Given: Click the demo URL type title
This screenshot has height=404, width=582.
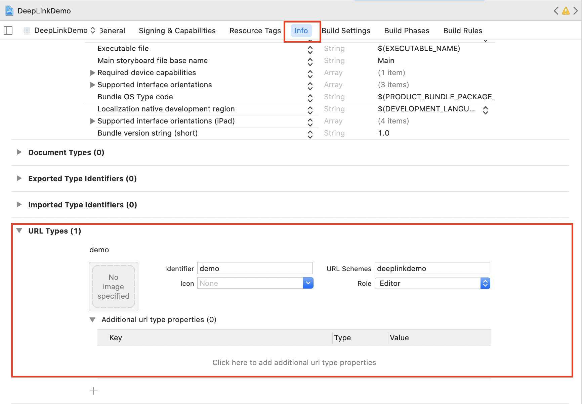Looking at the screenshot, I should point(99,250).
